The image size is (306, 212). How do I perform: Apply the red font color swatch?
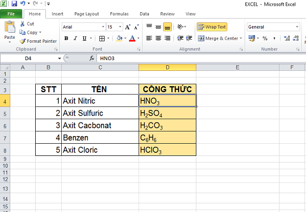coord(132,38)
